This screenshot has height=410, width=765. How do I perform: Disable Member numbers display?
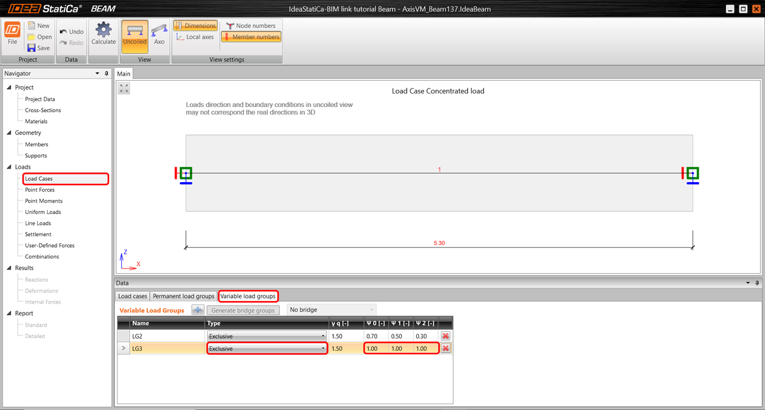point(251,36)
